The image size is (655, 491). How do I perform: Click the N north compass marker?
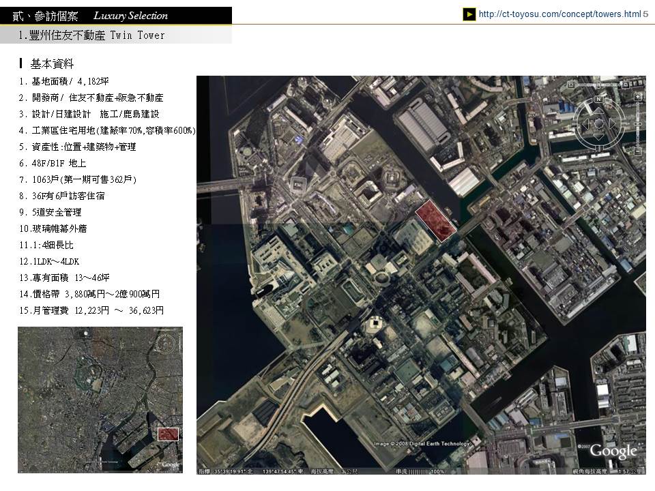(x=598, y=99)
